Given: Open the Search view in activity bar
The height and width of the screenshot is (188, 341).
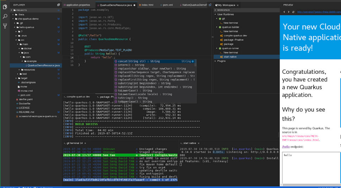Looking at the screenshot, I should [5, 17].
